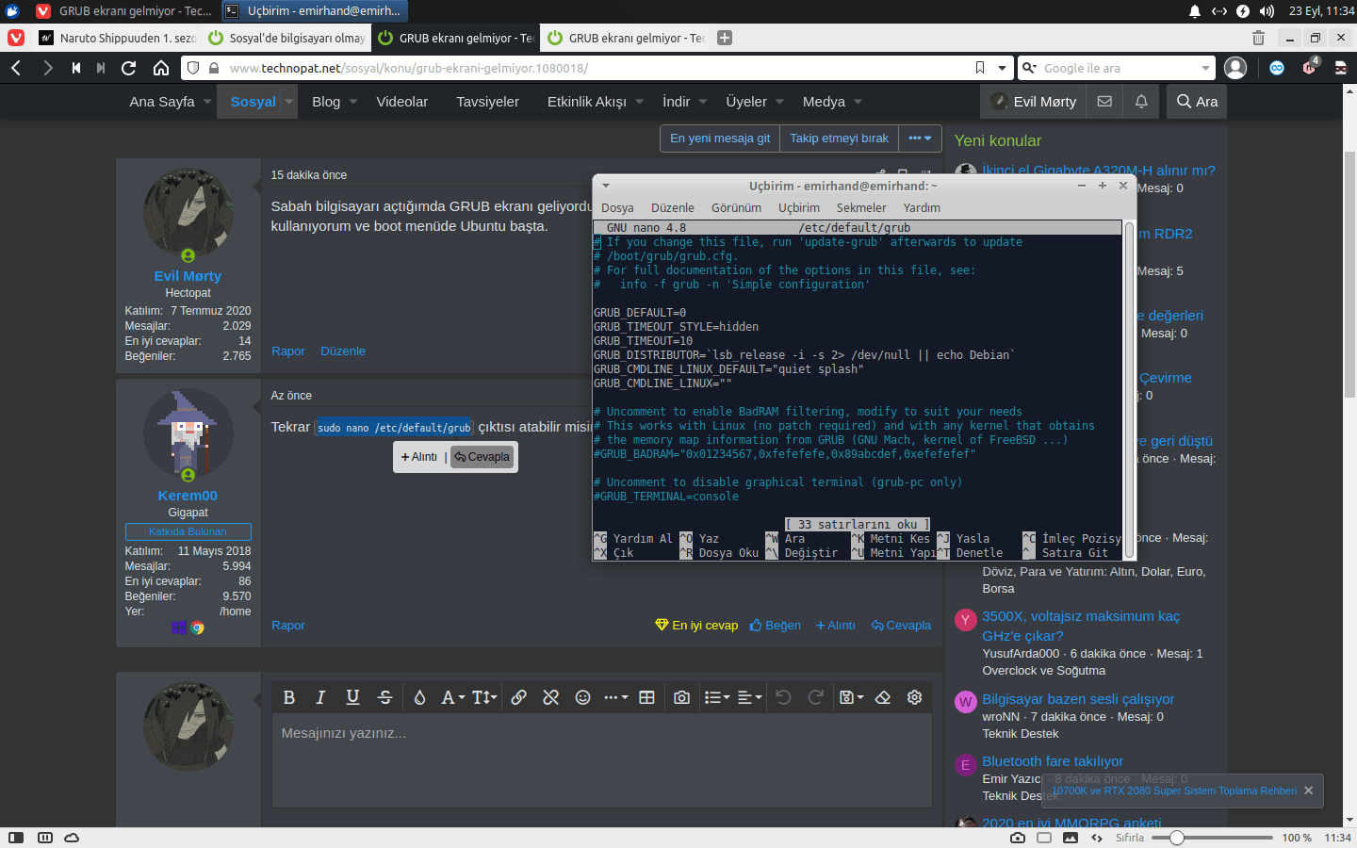Open Kerem00 profile avatar

coord(188,433)
